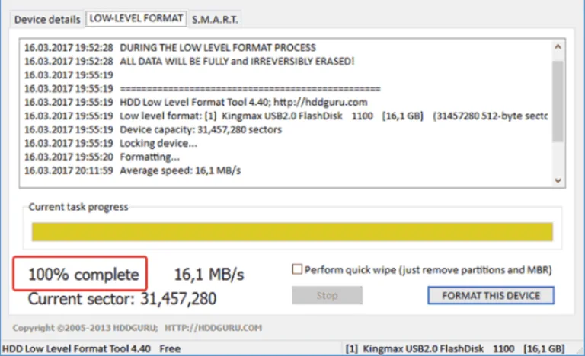Select the LOW-LEVEL FORMAT tab
This screenshot has height=356, width=585.
tap(136, 18)
